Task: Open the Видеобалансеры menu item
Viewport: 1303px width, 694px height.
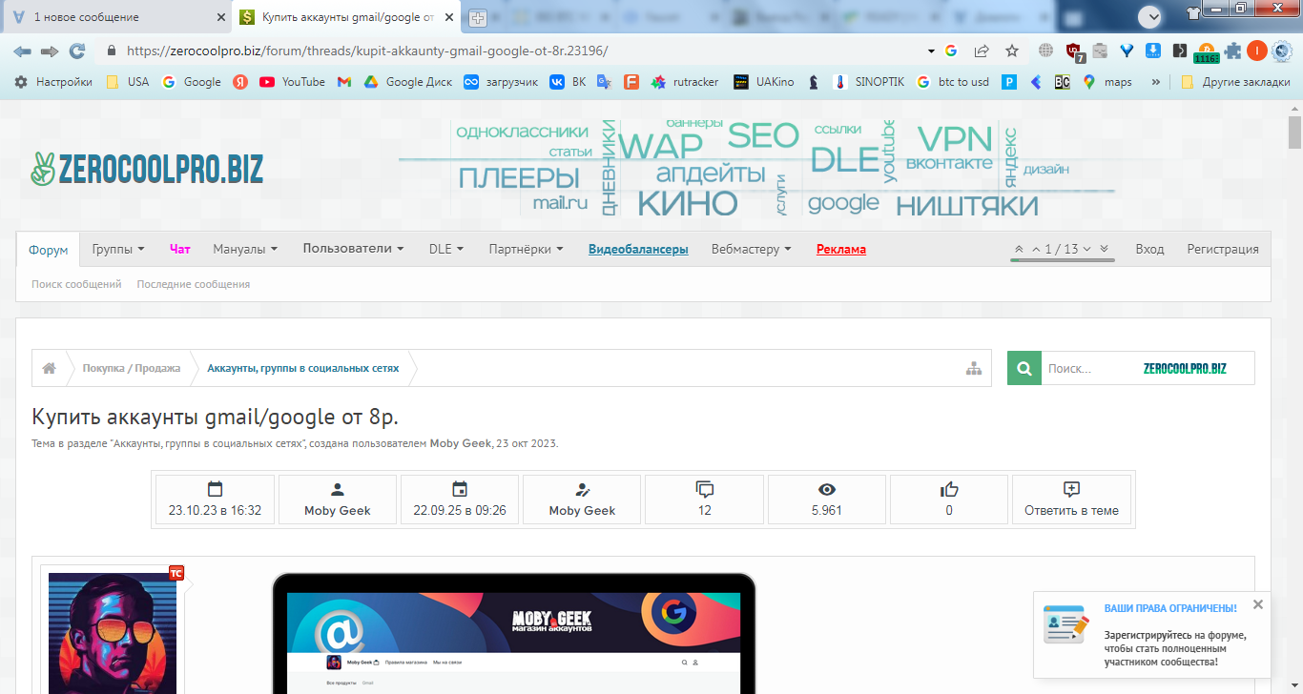Action: coord(638,249)
